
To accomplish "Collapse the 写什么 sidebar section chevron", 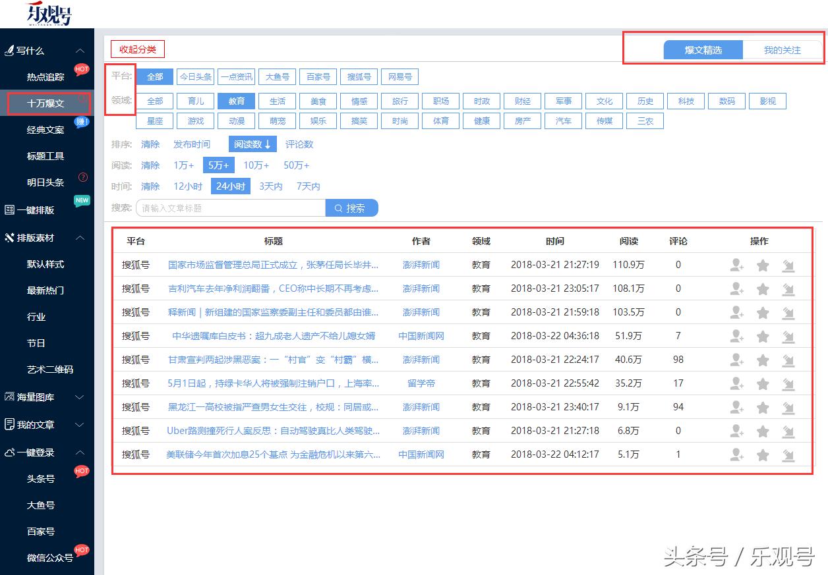I will (80, 51).
